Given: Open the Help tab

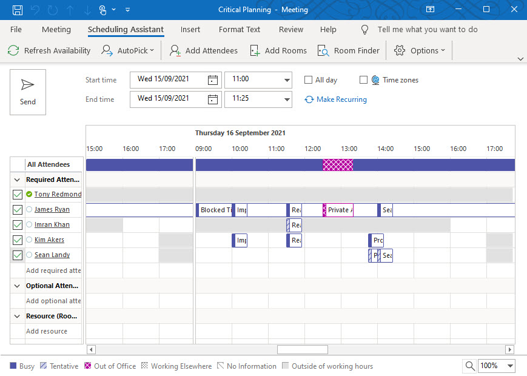Looking at the screenshot, I should 328,30.
